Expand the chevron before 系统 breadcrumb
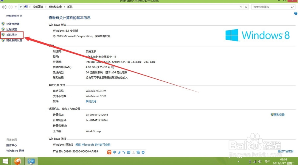The width and height of the screenshot is (298, 165). [64, 7]
